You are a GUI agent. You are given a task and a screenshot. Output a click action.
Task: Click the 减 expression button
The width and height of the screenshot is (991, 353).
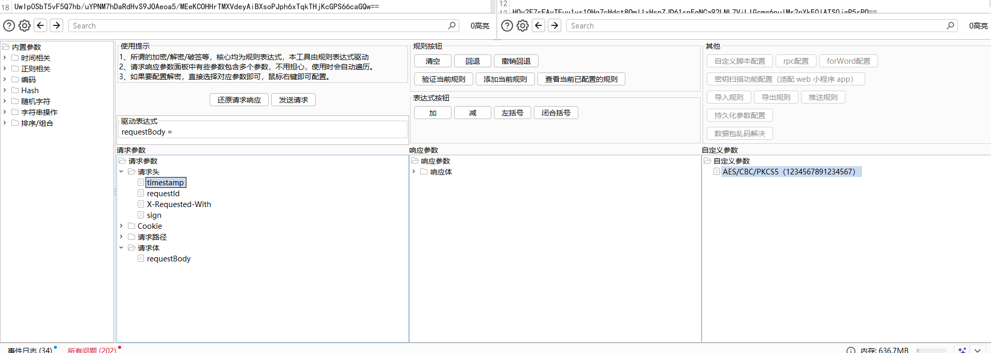(473, 113)
